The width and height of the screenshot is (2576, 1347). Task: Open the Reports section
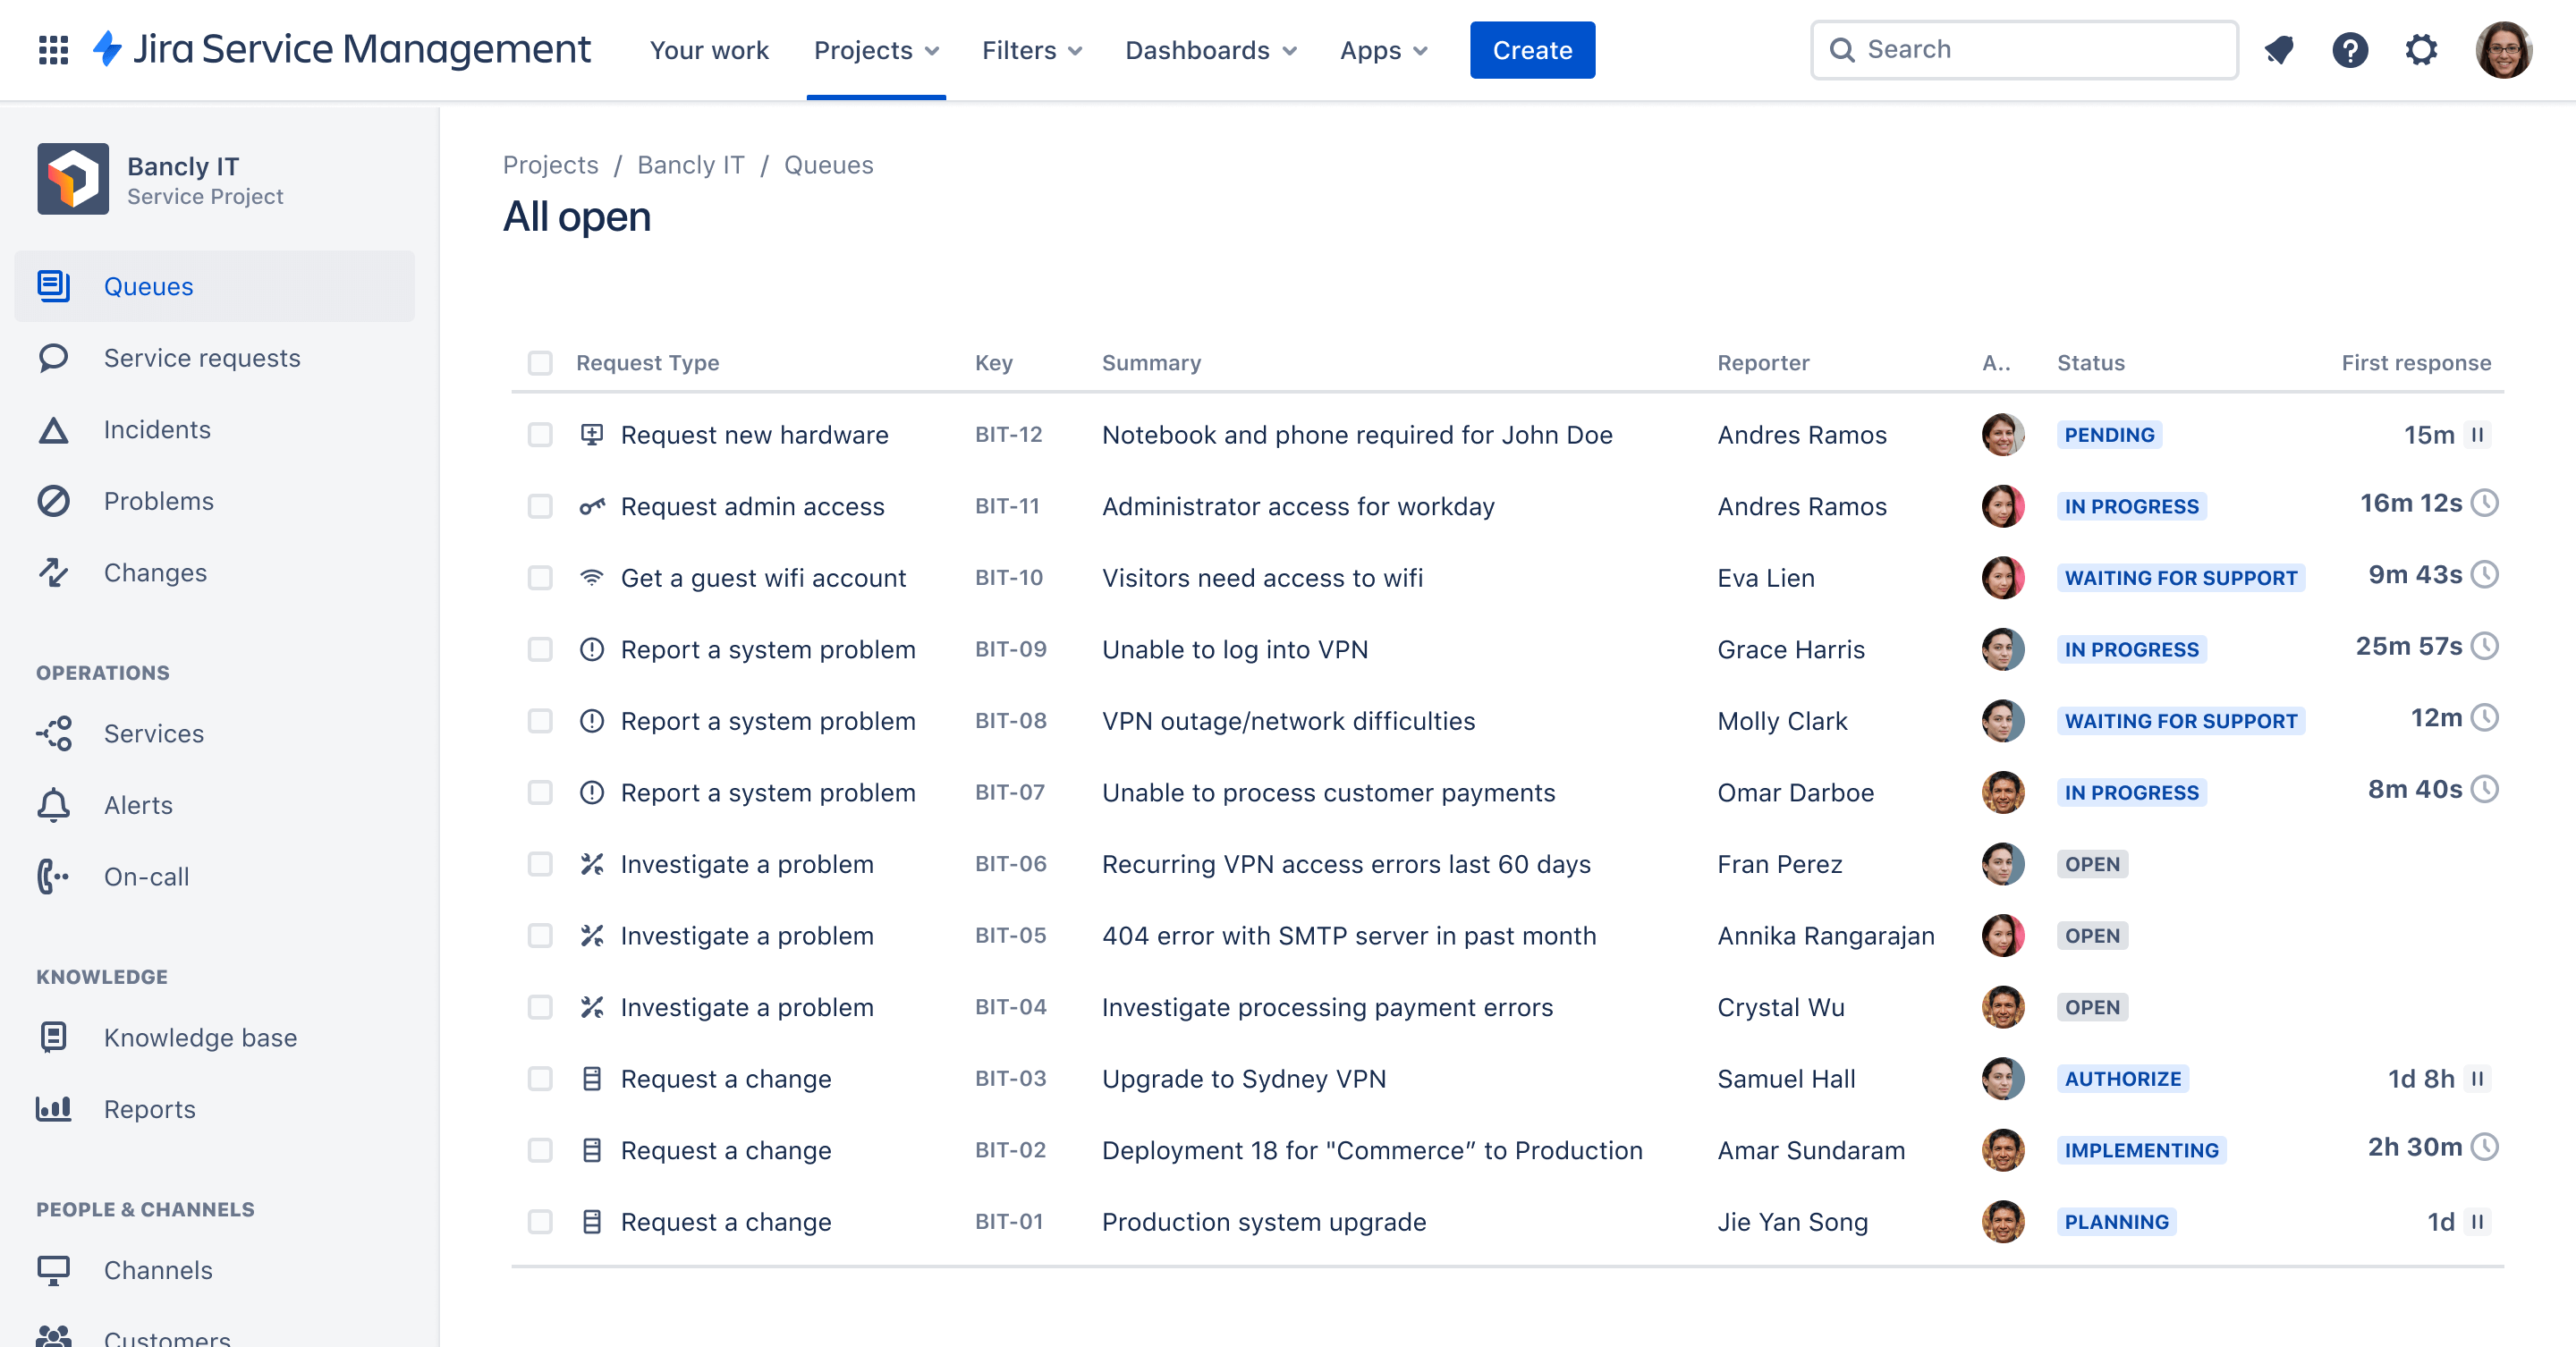[x=150, y=1107]
